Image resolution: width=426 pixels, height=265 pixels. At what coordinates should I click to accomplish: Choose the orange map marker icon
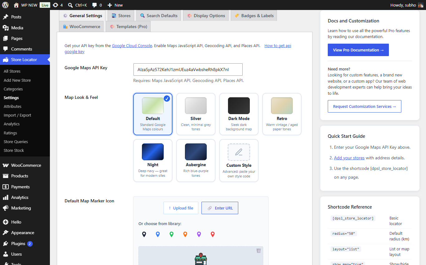pyautogui.click(x=185, y=234)
